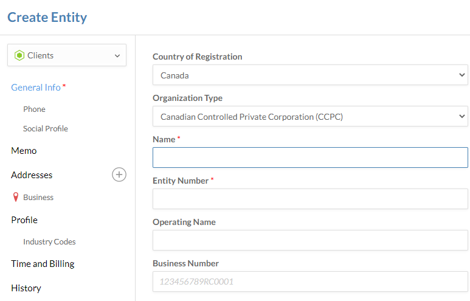The height and width of the screenshot is (301, 470).
Task: Navigate to the Profile section
Action: [24, 220]
